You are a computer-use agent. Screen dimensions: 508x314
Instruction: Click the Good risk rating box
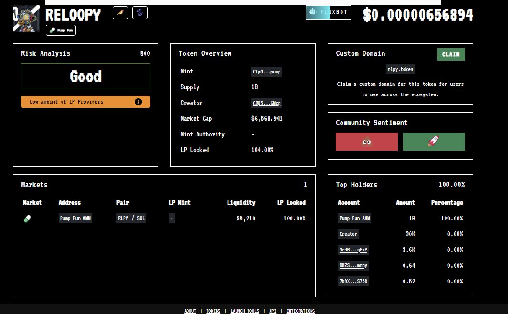(85, 76)
